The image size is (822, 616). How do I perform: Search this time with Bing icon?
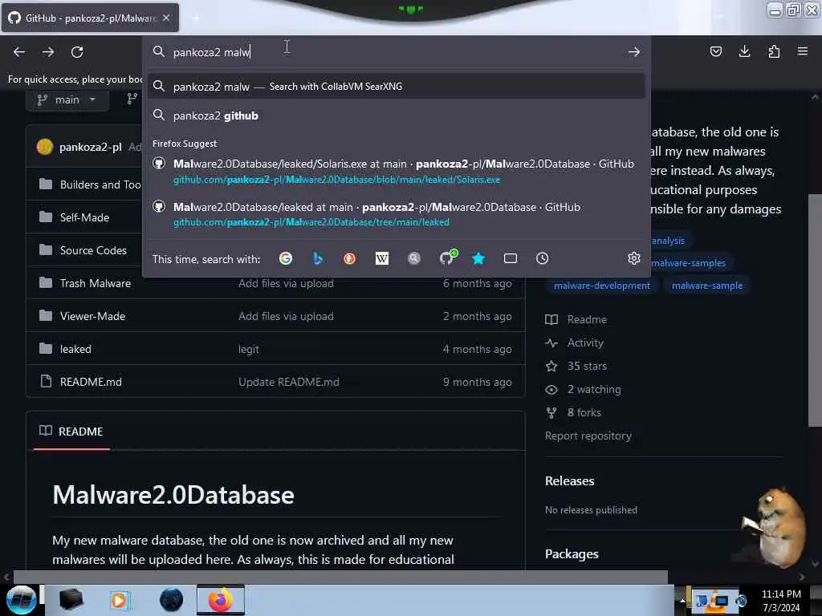coord(318,258)
